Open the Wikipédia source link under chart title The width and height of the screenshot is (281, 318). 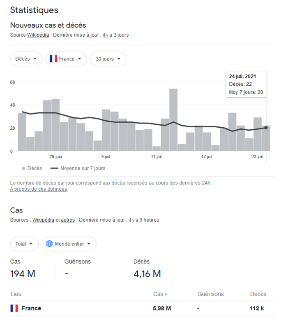pos(38,35)
